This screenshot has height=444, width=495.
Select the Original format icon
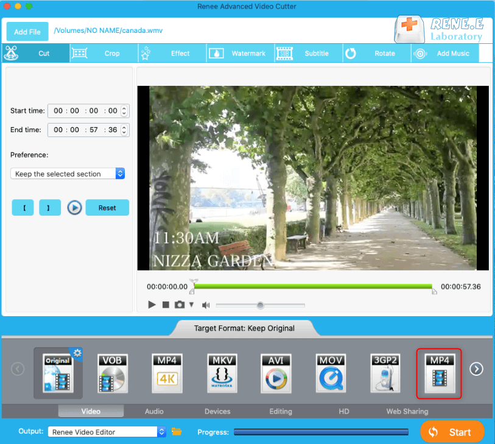[58, 373]
